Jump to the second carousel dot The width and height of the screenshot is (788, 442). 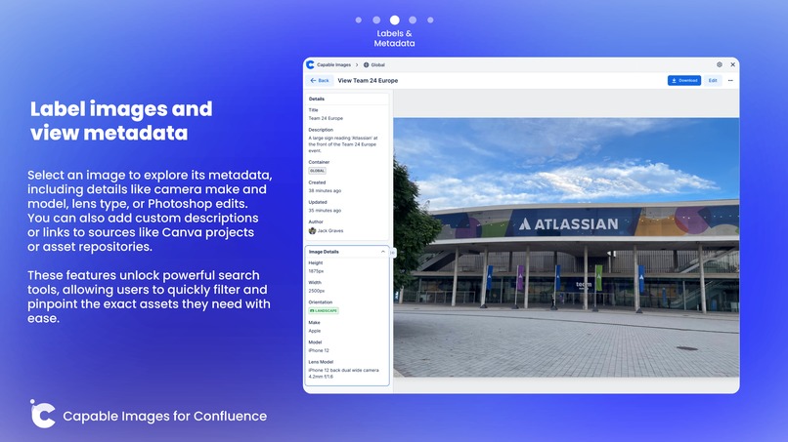pyautogui.click(x=376, y=20)
